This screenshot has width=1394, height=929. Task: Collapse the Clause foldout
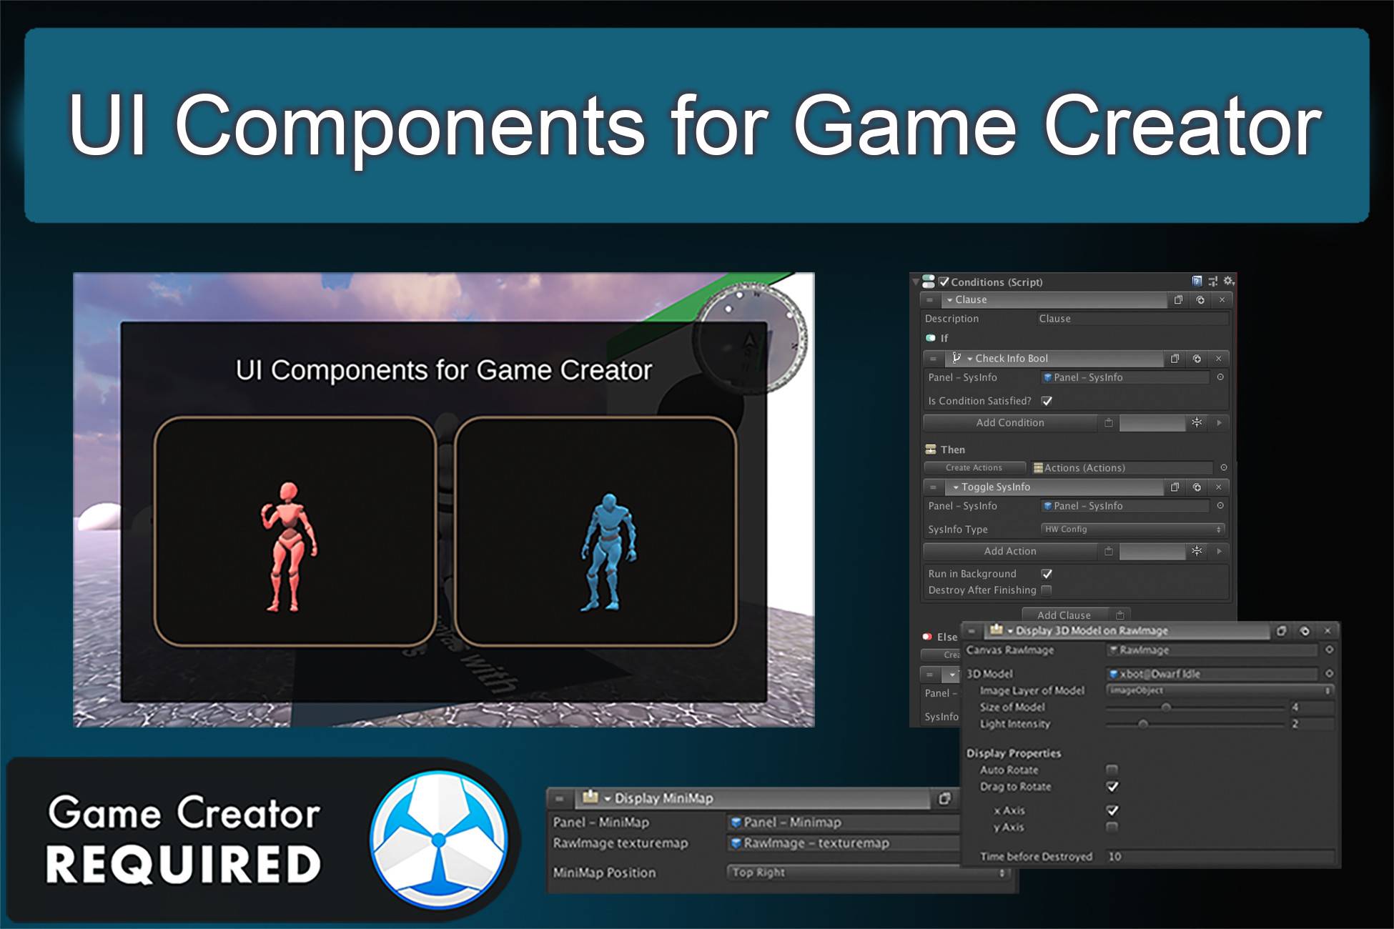point(949,300)
